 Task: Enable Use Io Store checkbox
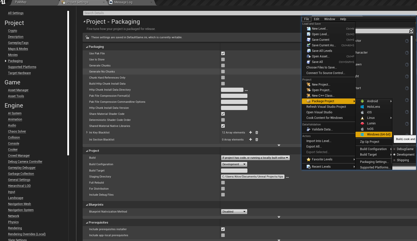(223, 59)
